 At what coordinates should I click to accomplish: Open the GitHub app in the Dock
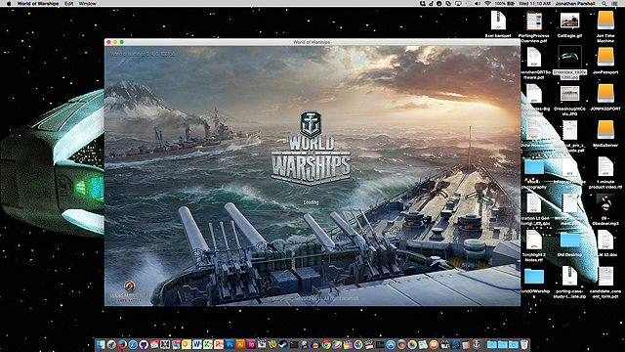pos(144,344)
